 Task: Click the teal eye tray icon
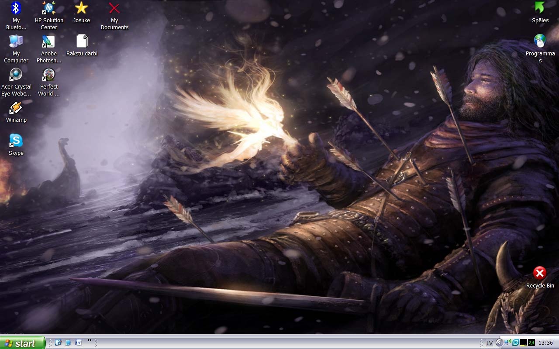[516, 343]
